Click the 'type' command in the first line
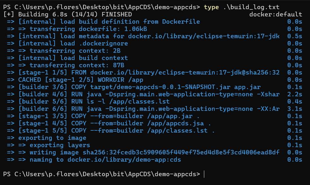The height and width of the screenshot is (185, 310). point(211,7)
